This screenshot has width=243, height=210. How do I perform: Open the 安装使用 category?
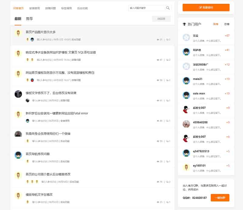tap(34, 8)
